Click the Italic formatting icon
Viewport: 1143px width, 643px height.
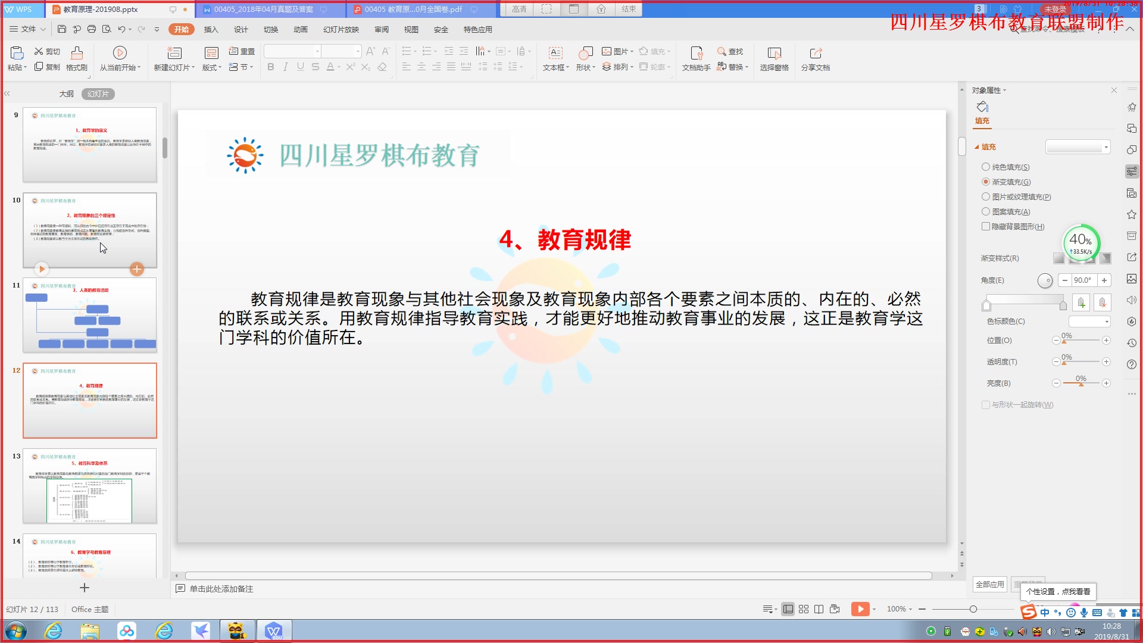click(286, 67)
